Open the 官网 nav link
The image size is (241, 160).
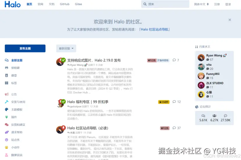pos(40,4)
